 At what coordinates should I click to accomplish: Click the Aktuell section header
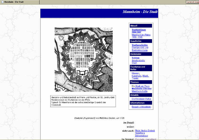141,26
